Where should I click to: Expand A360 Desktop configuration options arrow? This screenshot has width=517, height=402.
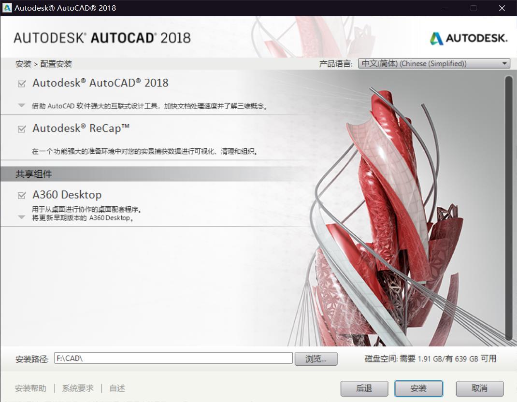click(x=22, y=217)
